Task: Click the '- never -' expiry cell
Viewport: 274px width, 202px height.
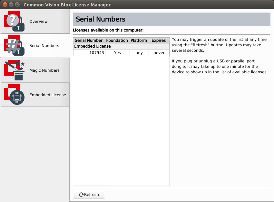Action: click(159, 53)
